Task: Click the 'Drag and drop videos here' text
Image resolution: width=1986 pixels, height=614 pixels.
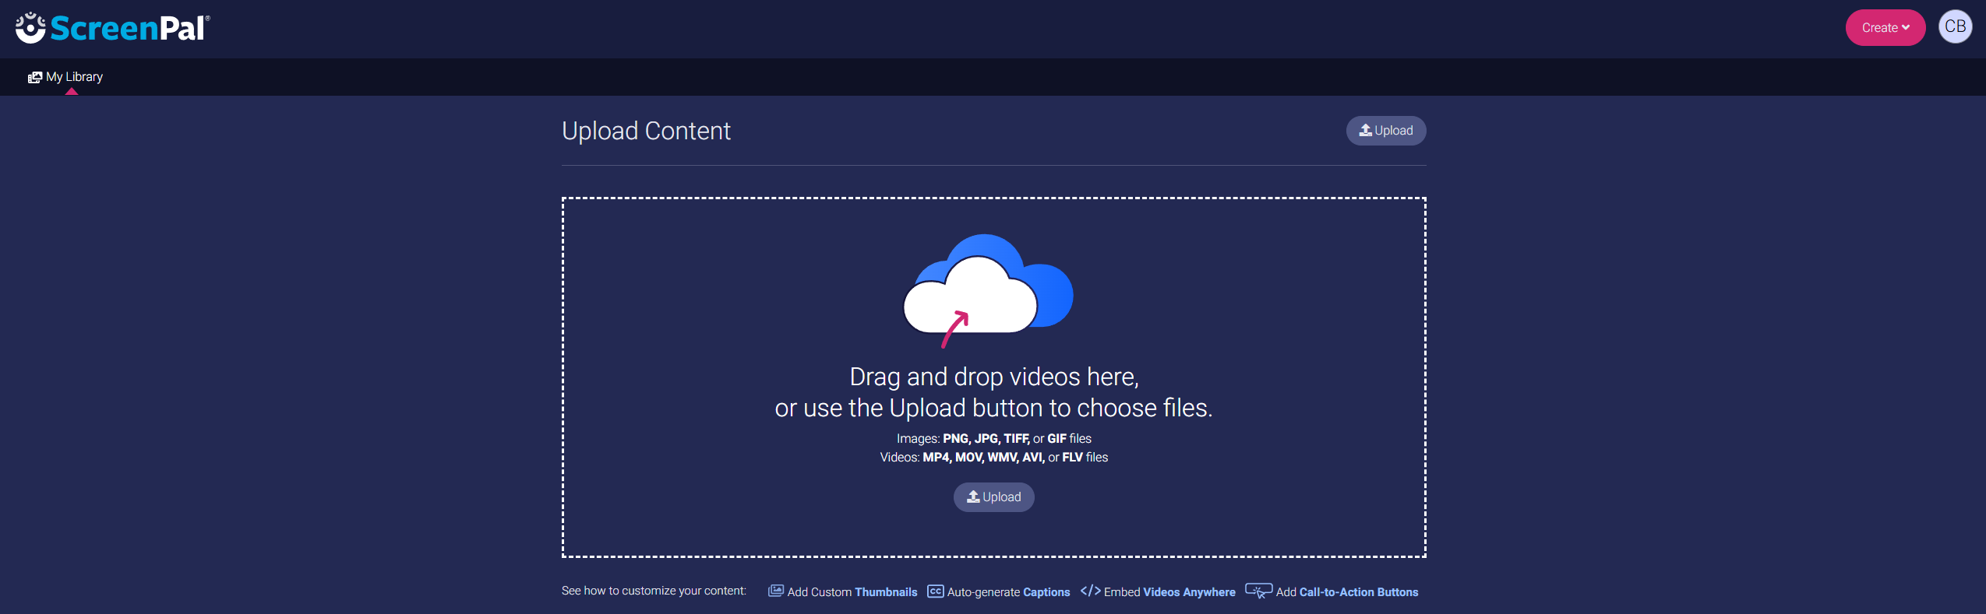Action: coord(993,377)
